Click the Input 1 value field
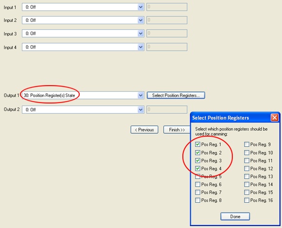The height and width of the screenshot is (228, 282). coord(167,7)
